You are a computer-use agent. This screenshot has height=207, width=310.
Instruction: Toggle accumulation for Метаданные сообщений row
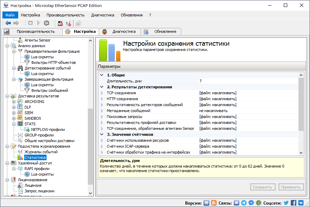(x=213, y=111)
